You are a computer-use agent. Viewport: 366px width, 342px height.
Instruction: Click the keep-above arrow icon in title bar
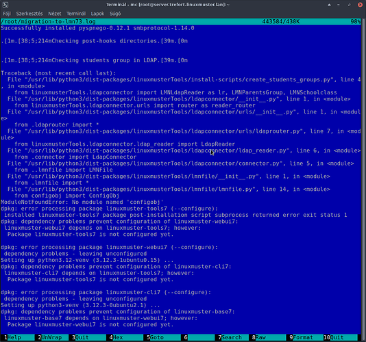pyautogui.click(x=329, y=5)
